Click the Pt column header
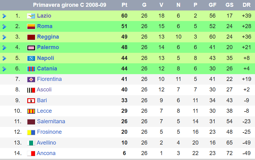Image resolution: width=255 pixels, height=160 pixels. [125, 5]
